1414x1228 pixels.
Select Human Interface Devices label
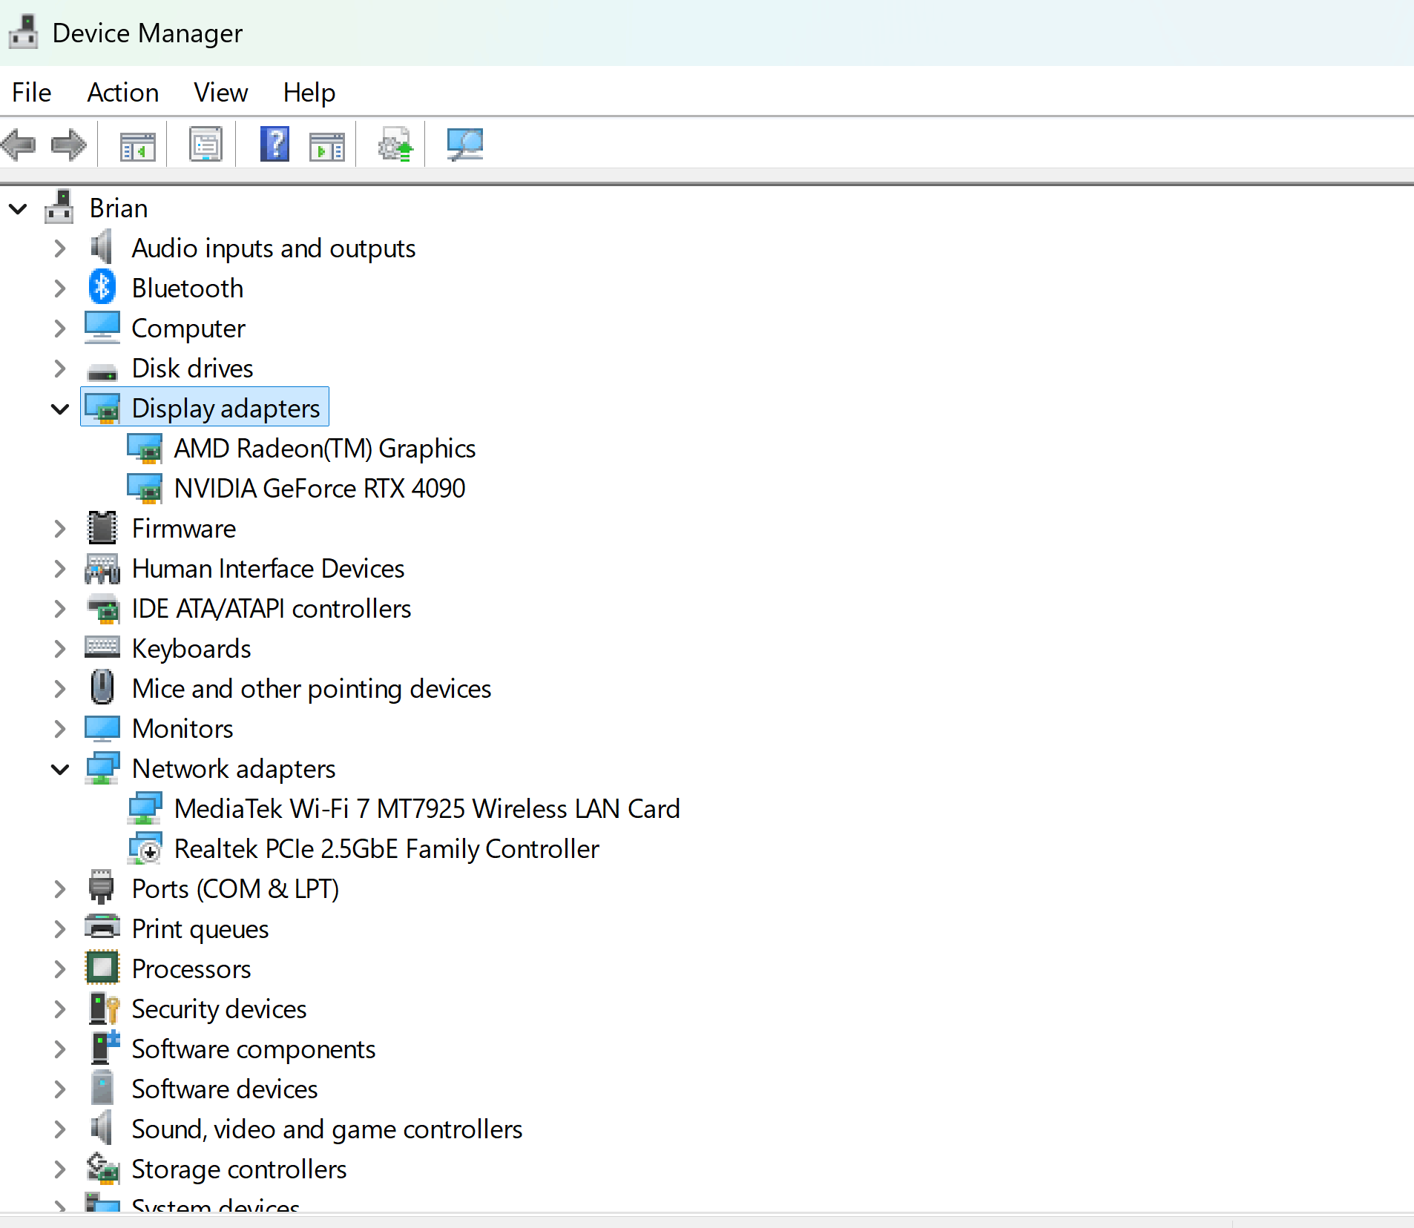tap(268, 568)
